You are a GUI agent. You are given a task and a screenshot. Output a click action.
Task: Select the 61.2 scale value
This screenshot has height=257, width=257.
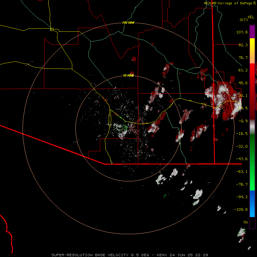[243, 70]
